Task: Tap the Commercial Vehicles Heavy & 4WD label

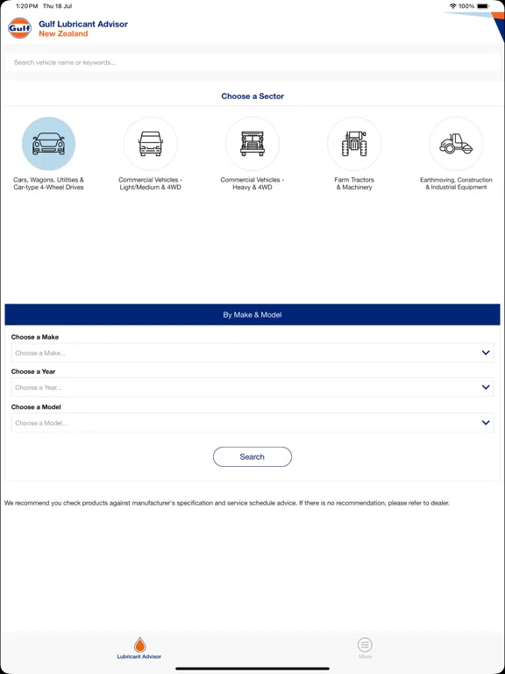Action: 252,183
